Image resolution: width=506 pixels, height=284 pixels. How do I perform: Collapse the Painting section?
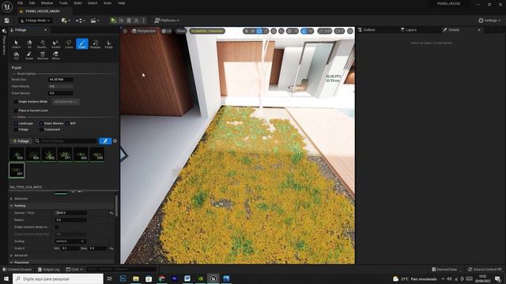pyautogui.click(x=11, y=205)
